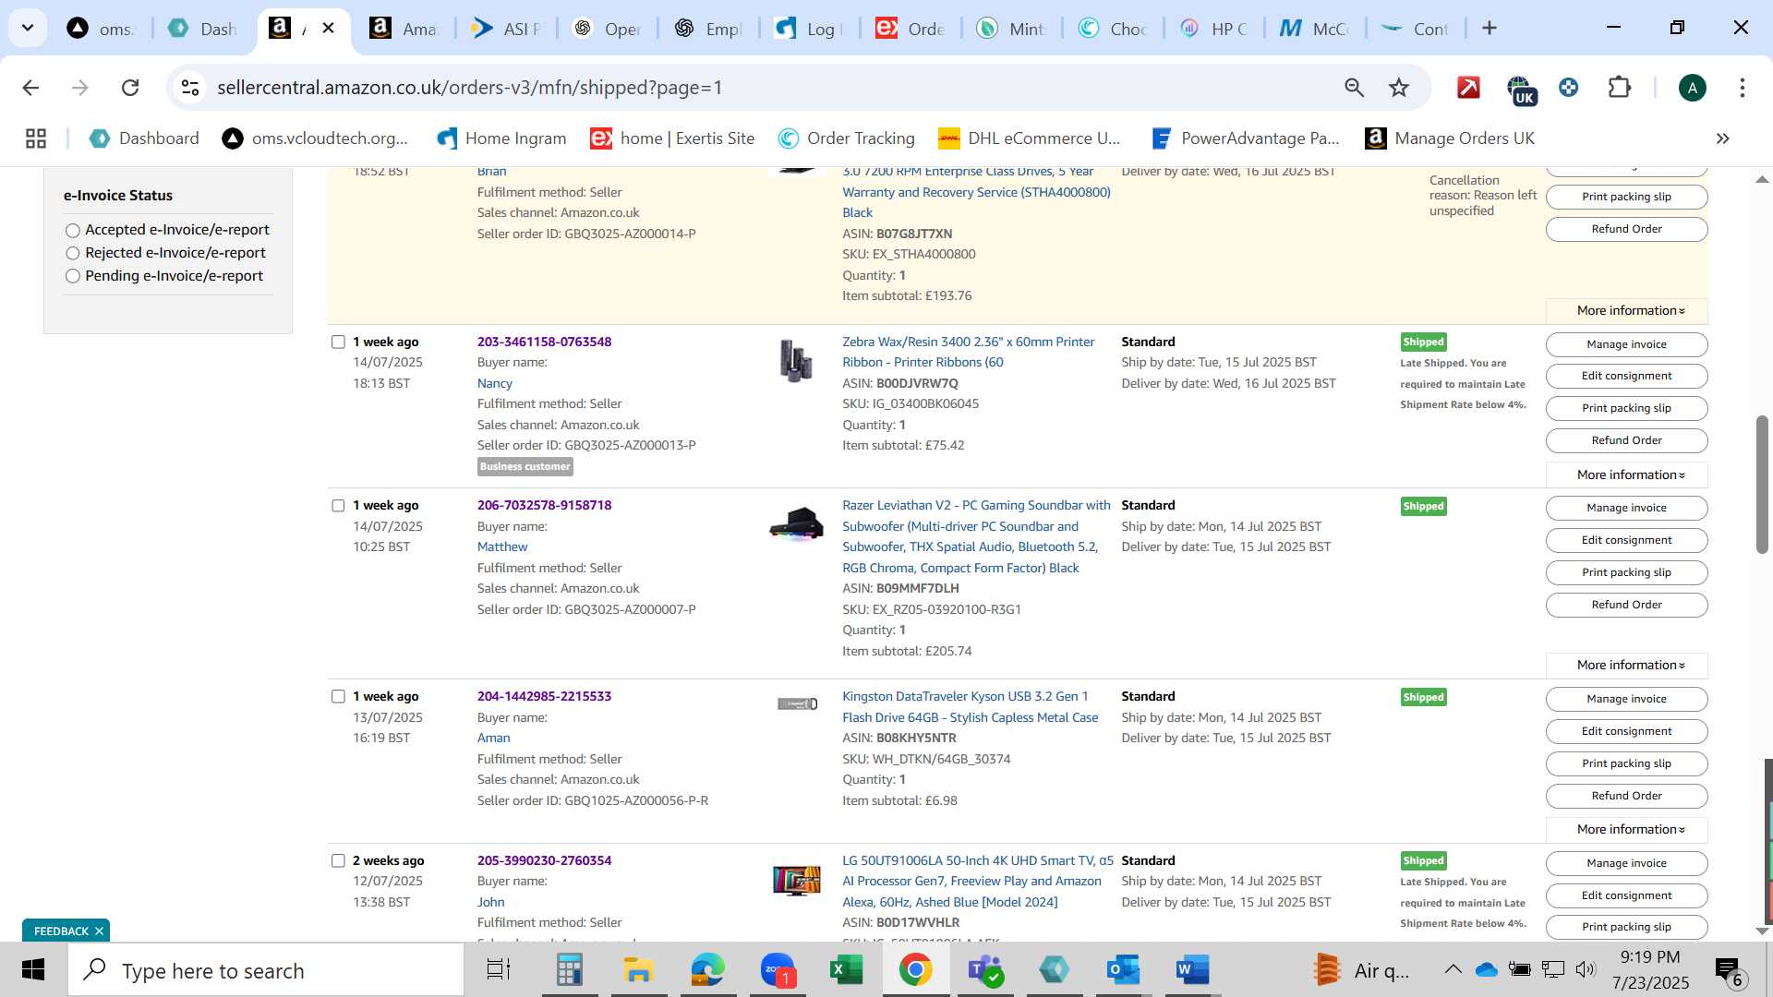
Task: Open site information icon in address bar
Action: [x=190, y=88]
